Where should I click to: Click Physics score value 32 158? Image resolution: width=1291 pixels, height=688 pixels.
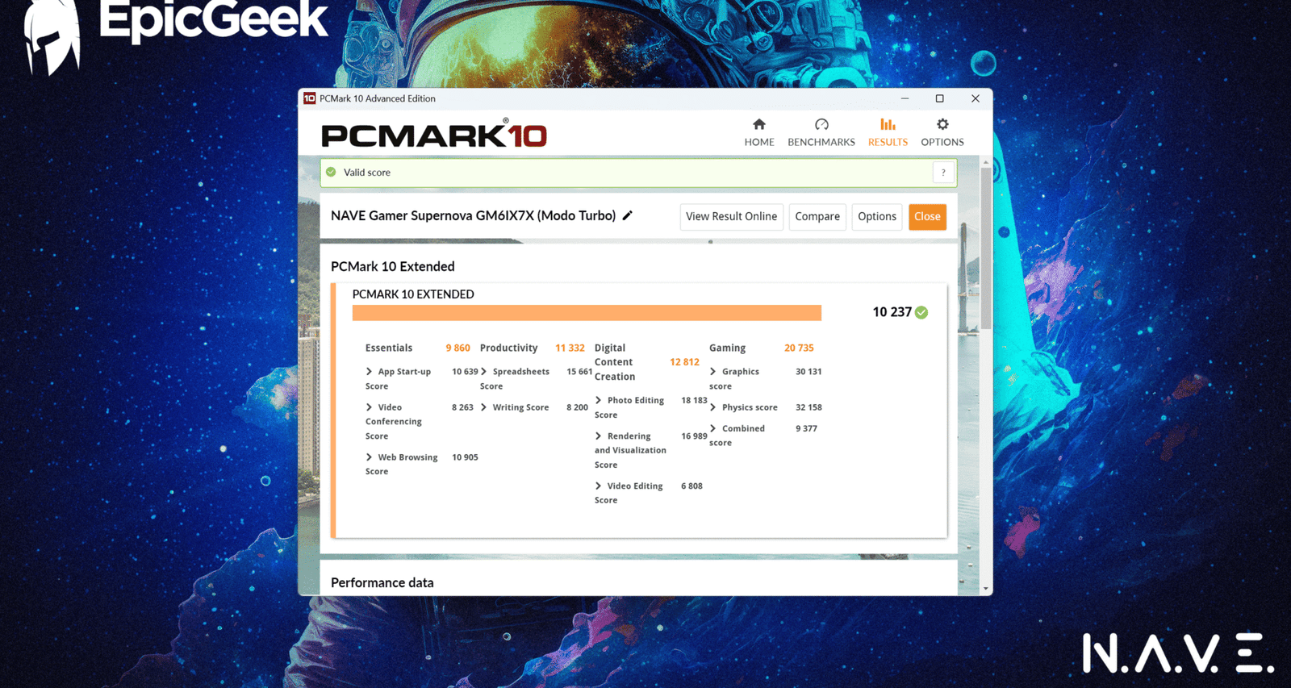[808, 407]
